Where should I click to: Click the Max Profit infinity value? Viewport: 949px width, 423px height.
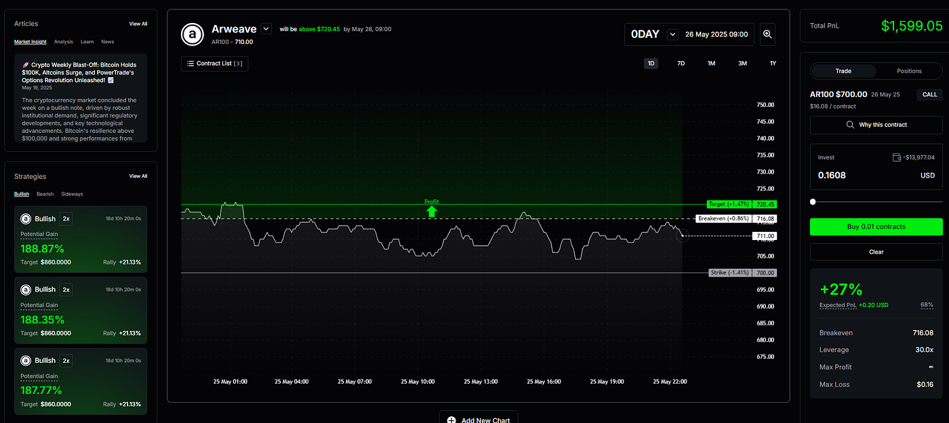931,367
